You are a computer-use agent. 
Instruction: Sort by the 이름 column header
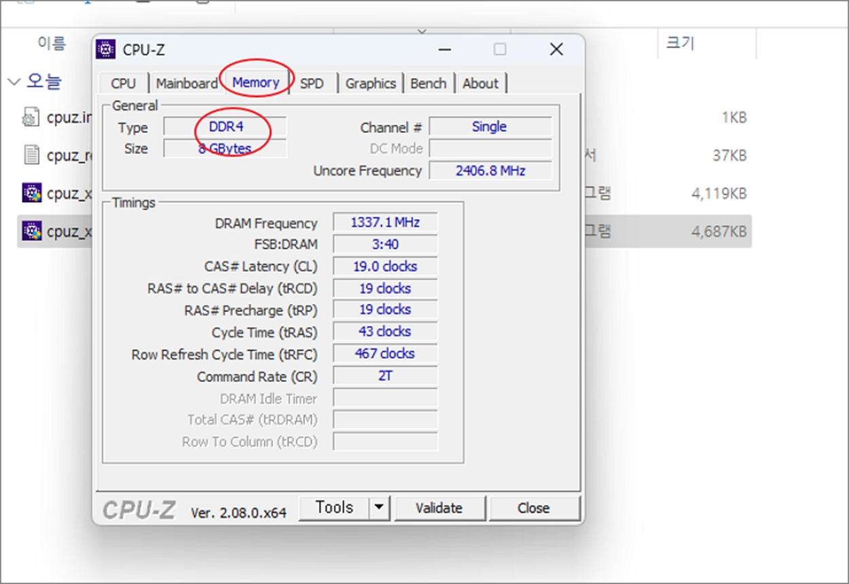point(52,44)
